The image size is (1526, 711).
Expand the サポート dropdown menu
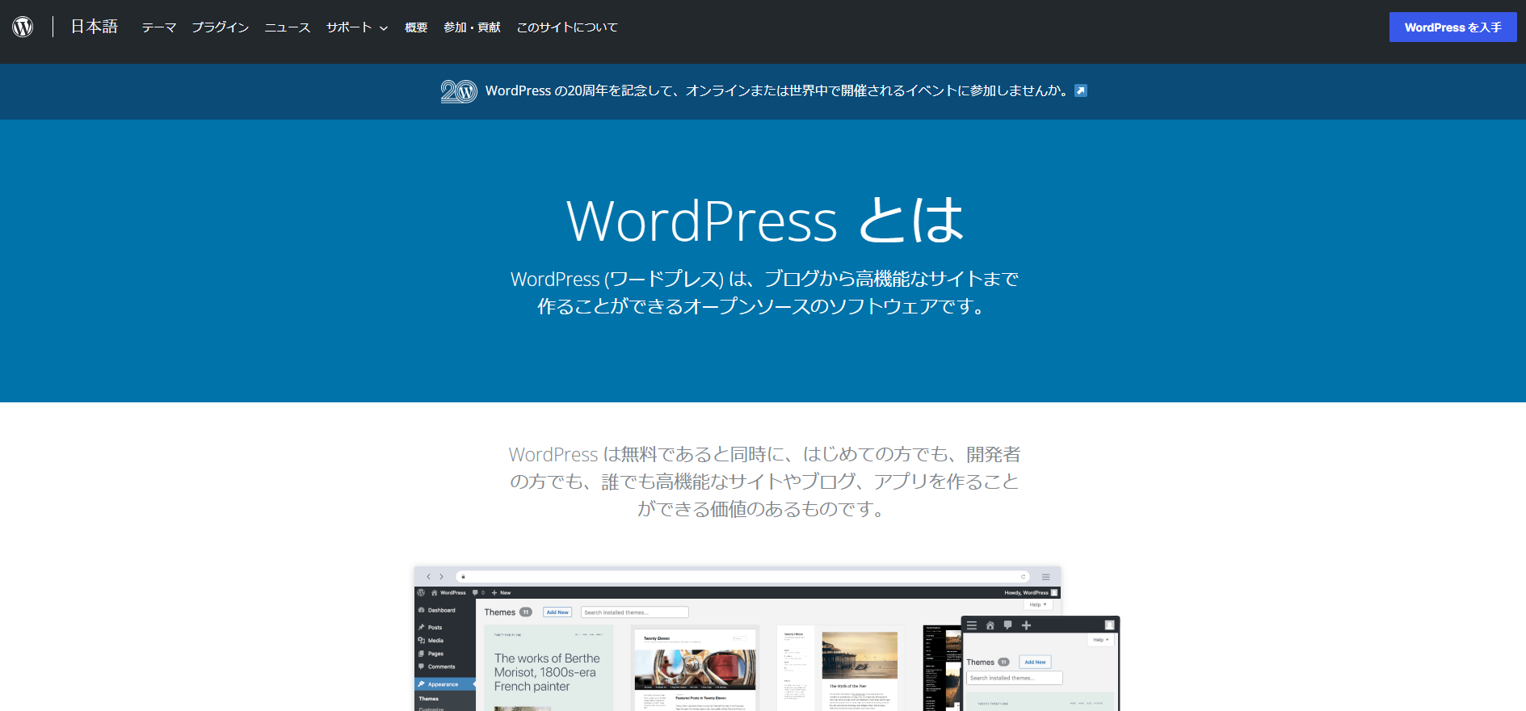click(x=357, y=27)
